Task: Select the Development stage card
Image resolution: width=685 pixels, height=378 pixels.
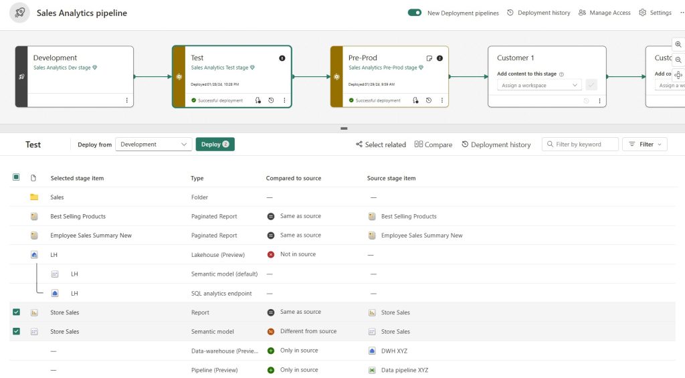Action: (74, 76)
